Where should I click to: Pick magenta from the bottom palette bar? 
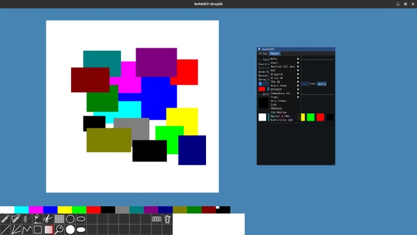[36, 210]
